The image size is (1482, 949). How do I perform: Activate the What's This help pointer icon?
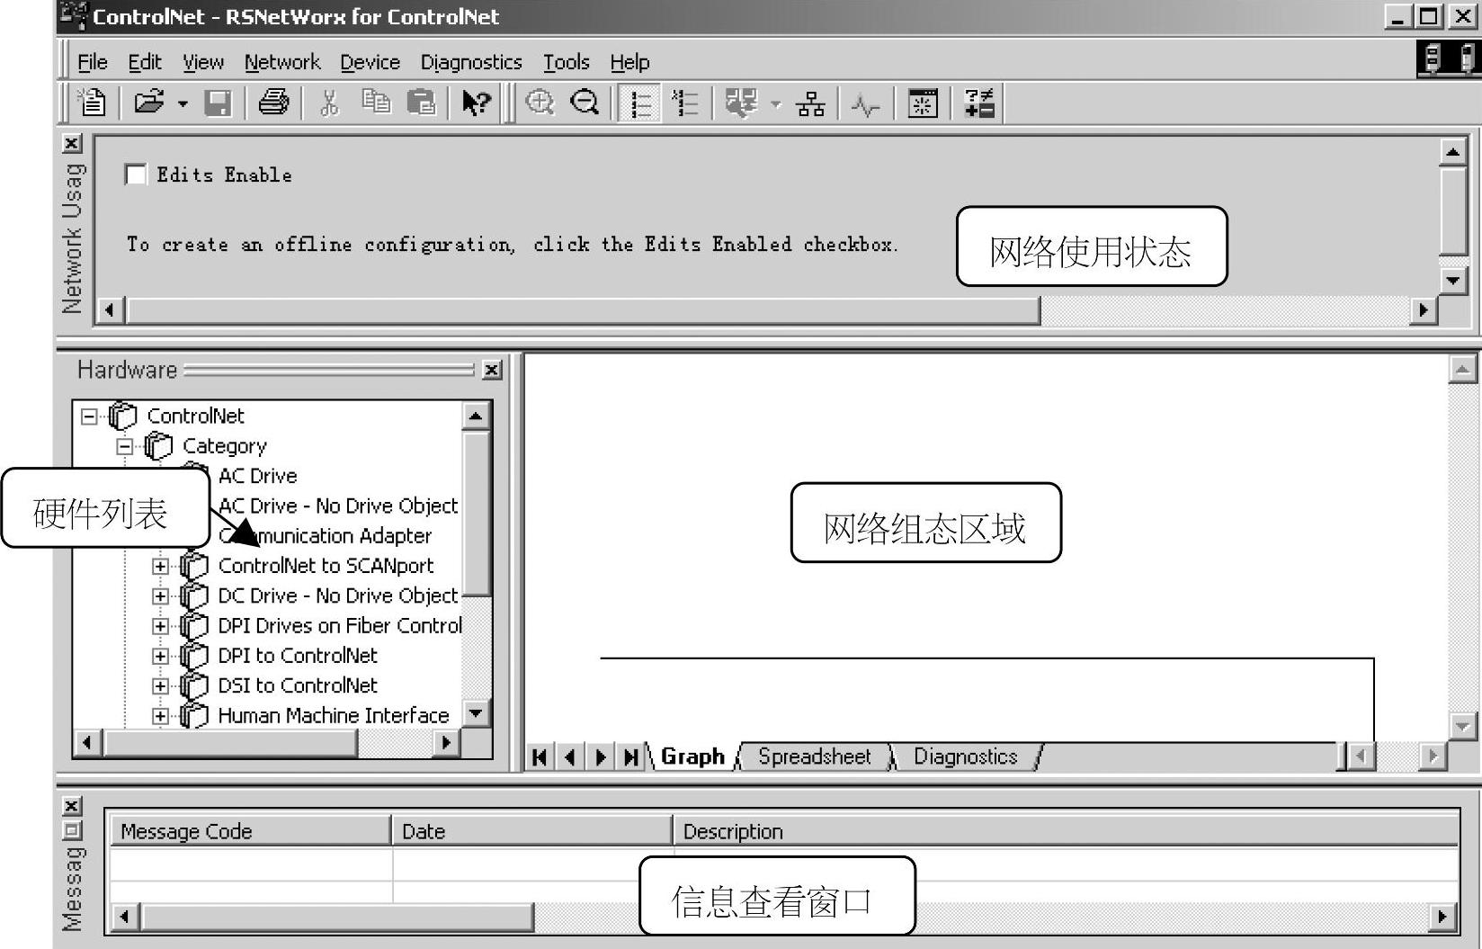tap(476, 103)
